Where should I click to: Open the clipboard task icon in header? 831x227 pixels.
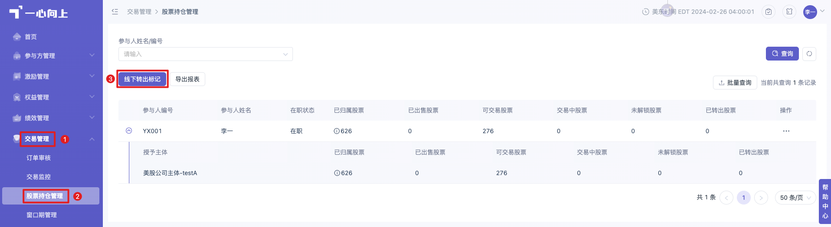coord(769,12)
